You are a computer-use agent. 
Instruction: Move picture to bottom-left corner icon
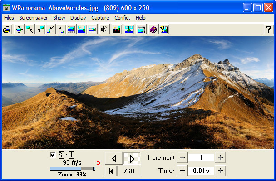pyautogui.click(x=50, y=29)
